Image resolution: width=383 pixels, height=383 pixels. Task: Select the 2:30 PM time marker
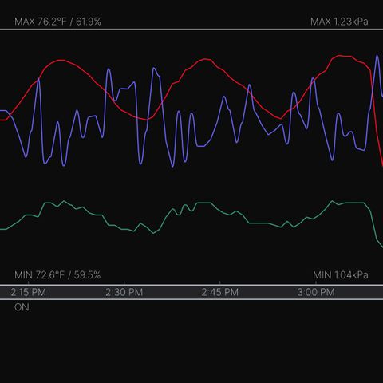[x=124, y=292]
